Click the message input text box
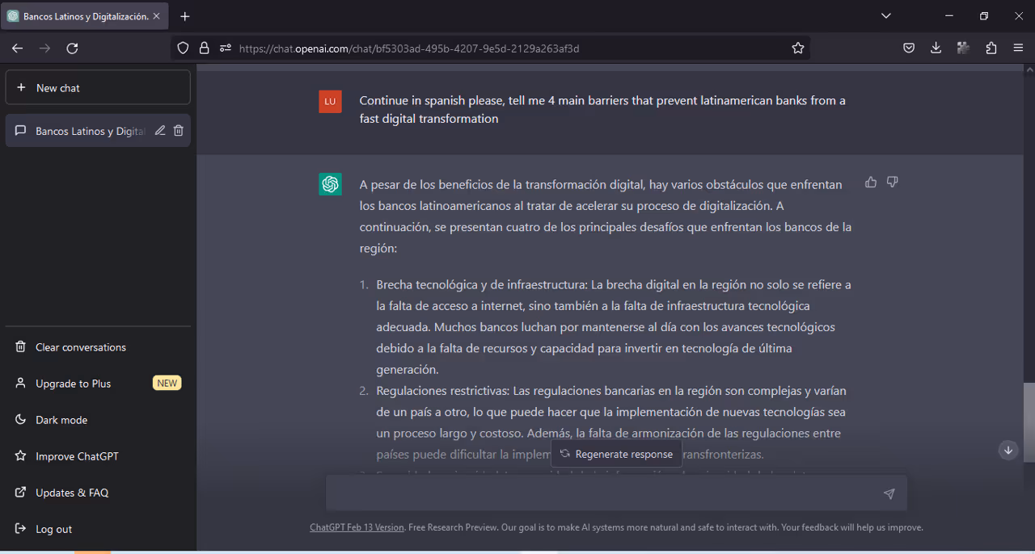The image size is (1035, 554). tap(616, 493)
